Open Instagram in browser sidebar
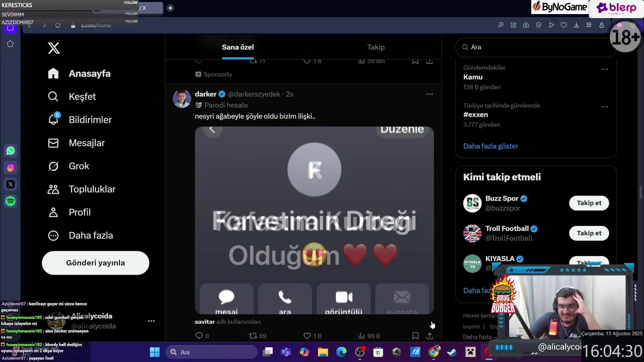This screenshot has width=644, height=362. 11,167
